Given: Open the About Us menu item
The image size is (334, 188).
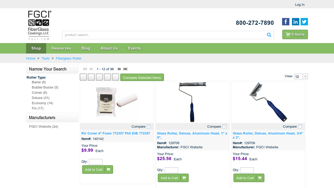Looking at the screenshot, I should 109,48.
